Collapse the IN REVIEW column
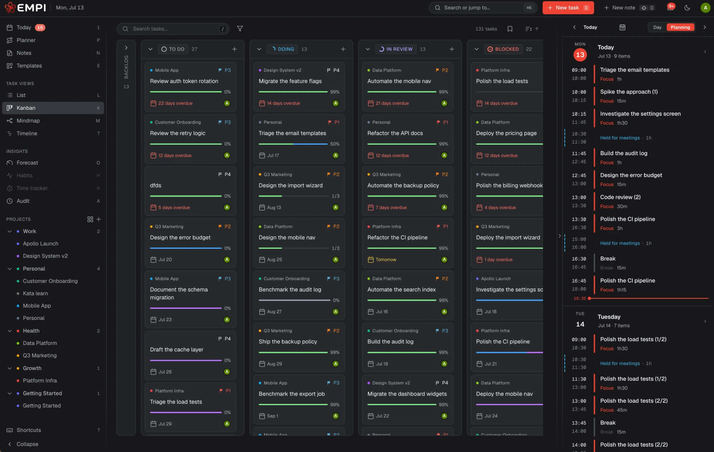 [368, 49]
